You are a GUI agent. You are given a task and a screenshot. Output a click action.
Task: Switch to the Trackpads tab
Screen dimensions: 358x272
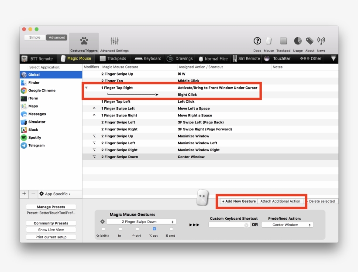pos(113,58)
